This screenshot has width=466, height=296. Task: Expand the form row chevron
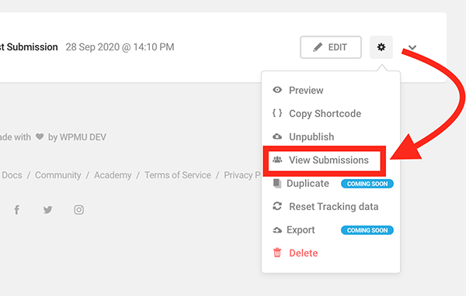(x=412, y=47)
